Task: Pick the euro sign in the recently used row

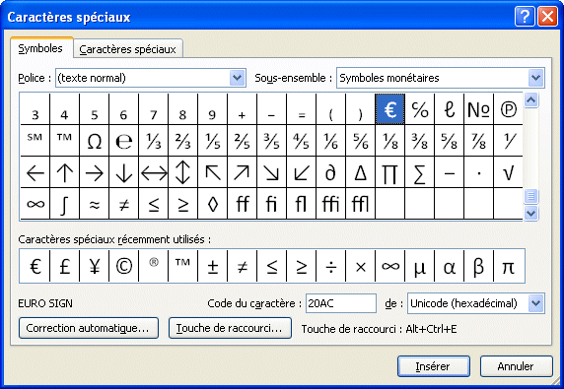Action: tap(35, 266)
